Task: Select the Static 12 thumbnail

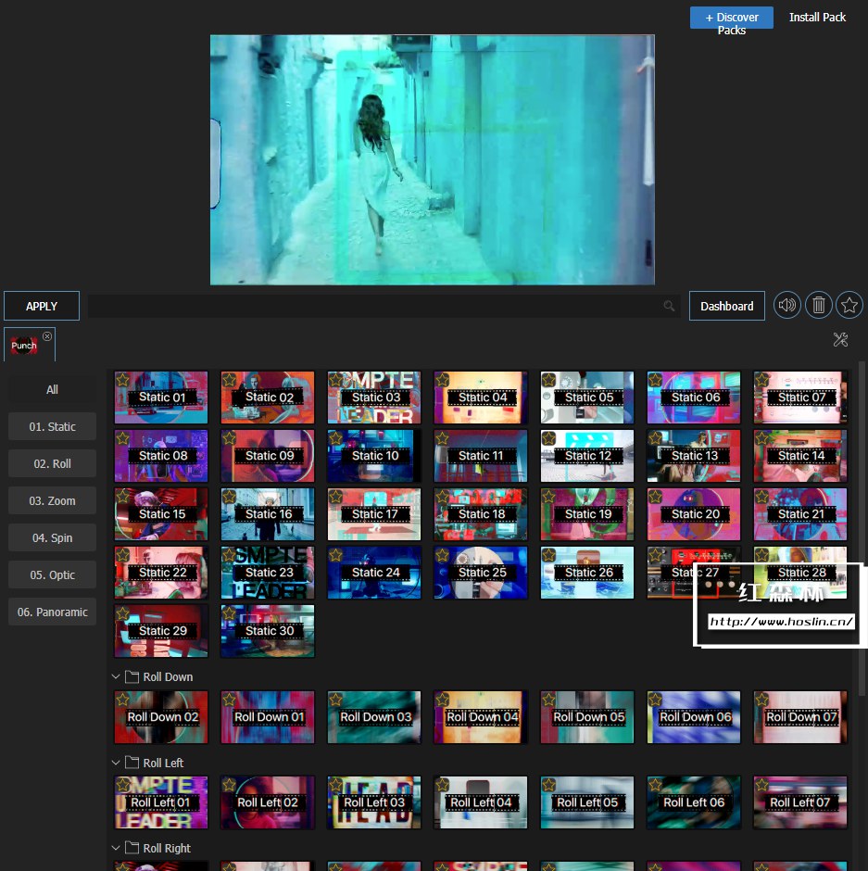Action: click(x=587, y=456)
